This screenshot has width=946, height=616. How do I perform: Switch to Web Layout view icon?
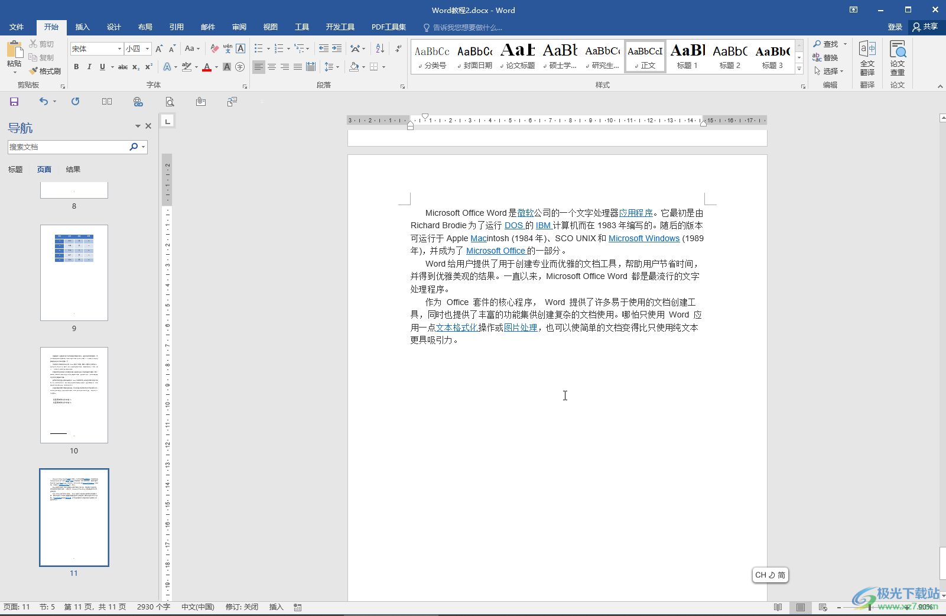[823, 607]
